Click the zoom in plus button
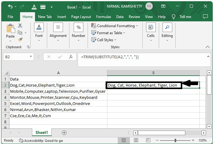This screenshot has width=213, height=144. click(x=193, y=140)
